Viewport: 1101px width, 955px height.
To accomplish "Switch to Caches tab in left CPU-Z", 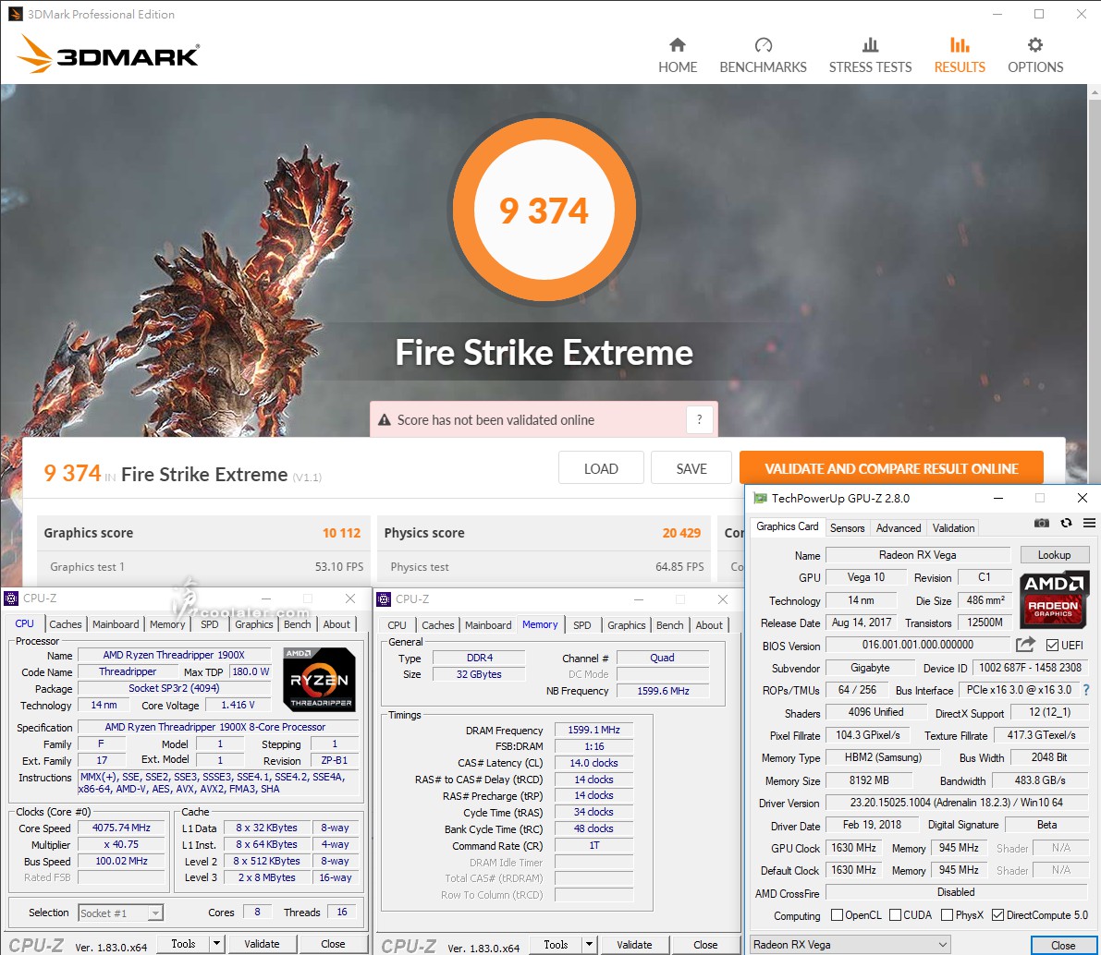I will [x=66, y=623].
